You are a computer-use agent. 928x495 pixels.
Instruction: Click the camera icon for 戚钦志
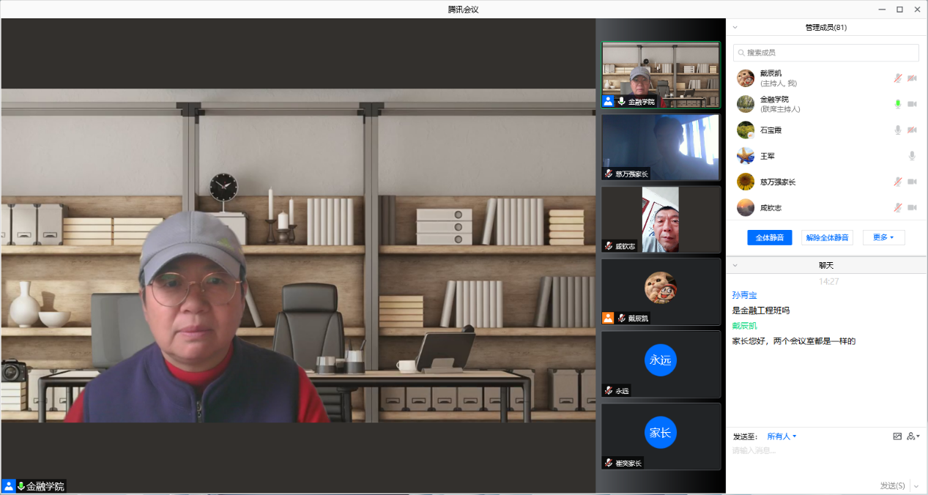coord(912,208)
